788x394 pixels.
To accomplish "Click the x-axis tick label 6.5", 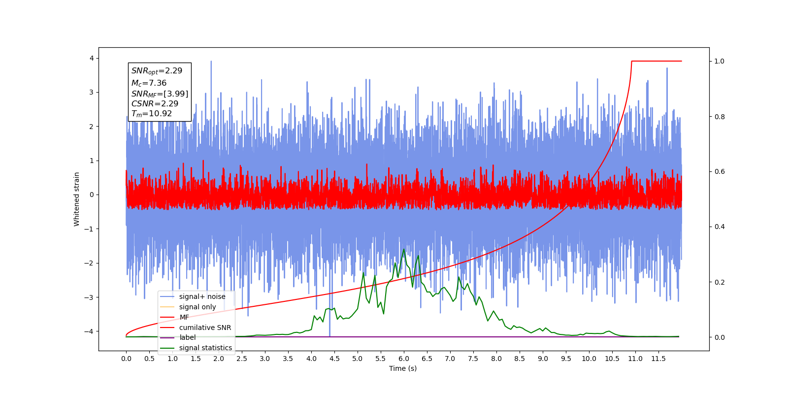I will tap(427, 359).
